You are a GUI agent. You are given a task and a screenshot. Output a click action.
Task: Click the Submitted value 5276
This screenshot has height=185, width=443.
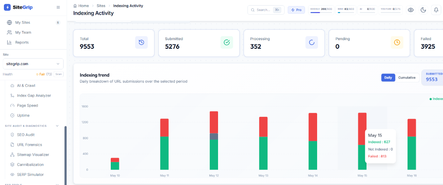(x=172, y=47)
